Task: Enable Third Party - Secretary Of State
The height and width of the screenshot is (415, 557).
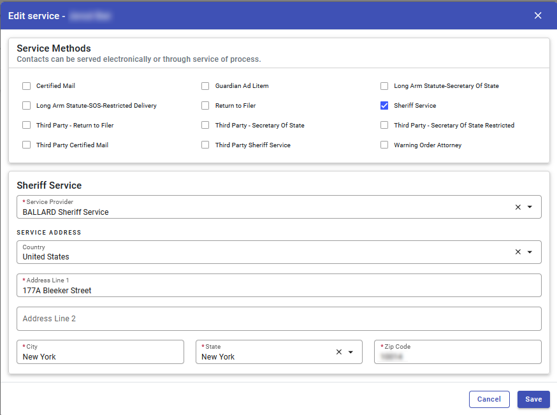Action: click(205, 125)
